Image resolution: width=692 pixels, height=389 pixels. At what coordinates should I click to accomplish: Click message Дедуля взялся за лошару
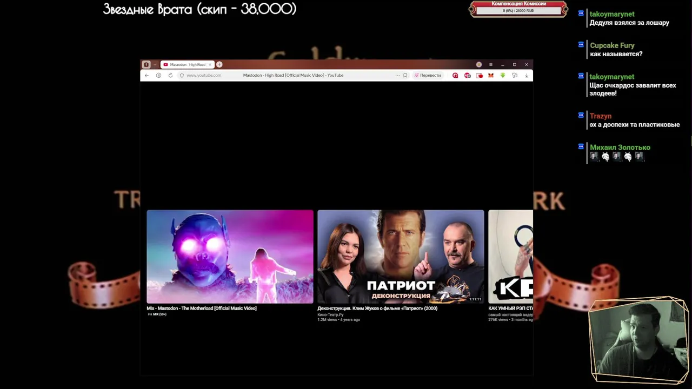coord(629,23)
